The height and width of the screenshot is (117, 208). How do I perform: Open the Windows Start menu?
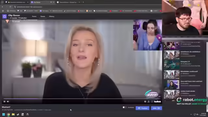pyautogui.click(x=4, y=114)
